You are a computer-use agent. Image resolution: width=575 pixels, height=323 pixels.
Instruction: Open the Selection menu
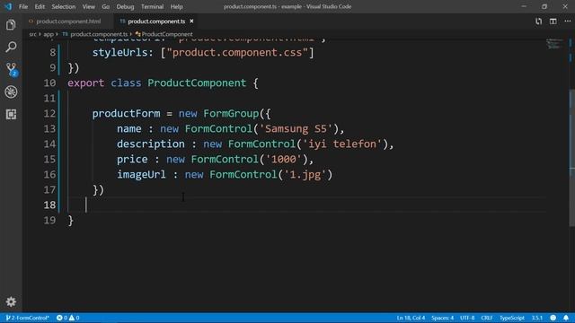tap(64, 6)
